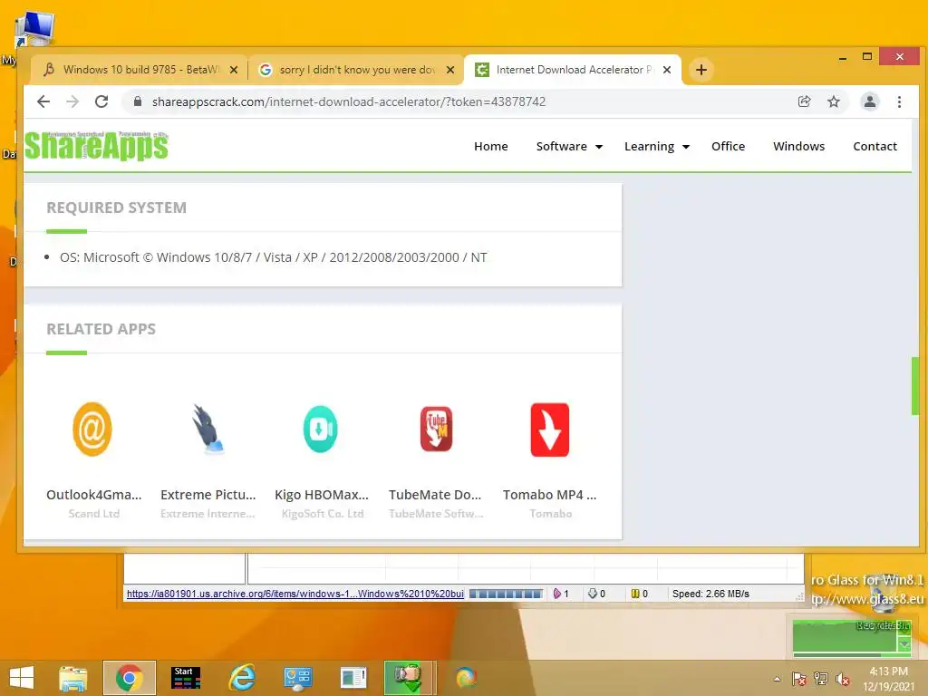Image resolution: width=928 pixels, height=696 pixels.
Task: Click the ShareApps site logo
Action: coord(96,146)
